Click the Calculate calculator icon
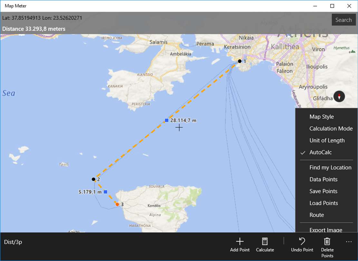358x261 pixels. [265, 241]
